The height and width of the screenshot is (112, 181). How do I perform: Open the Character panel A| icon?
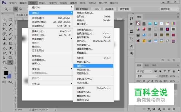pyautogui.click(x=131, y=46)
